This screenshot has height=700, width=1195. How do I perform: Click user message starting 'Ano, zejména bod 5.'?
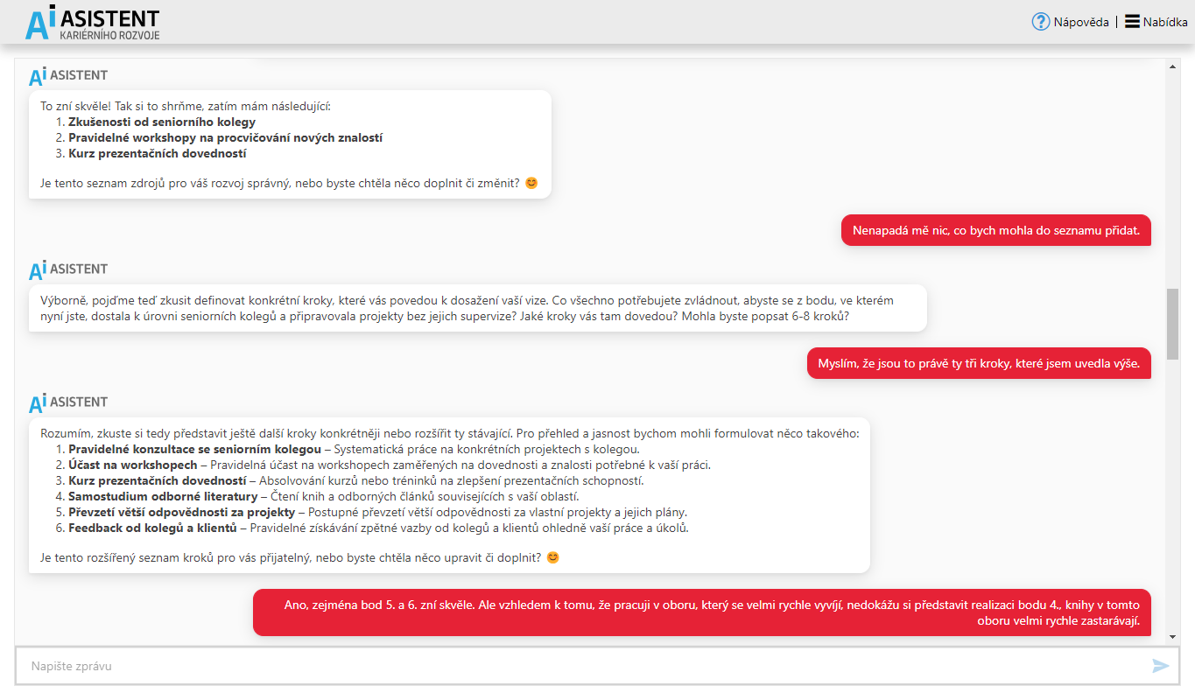(x=702, y=612)
